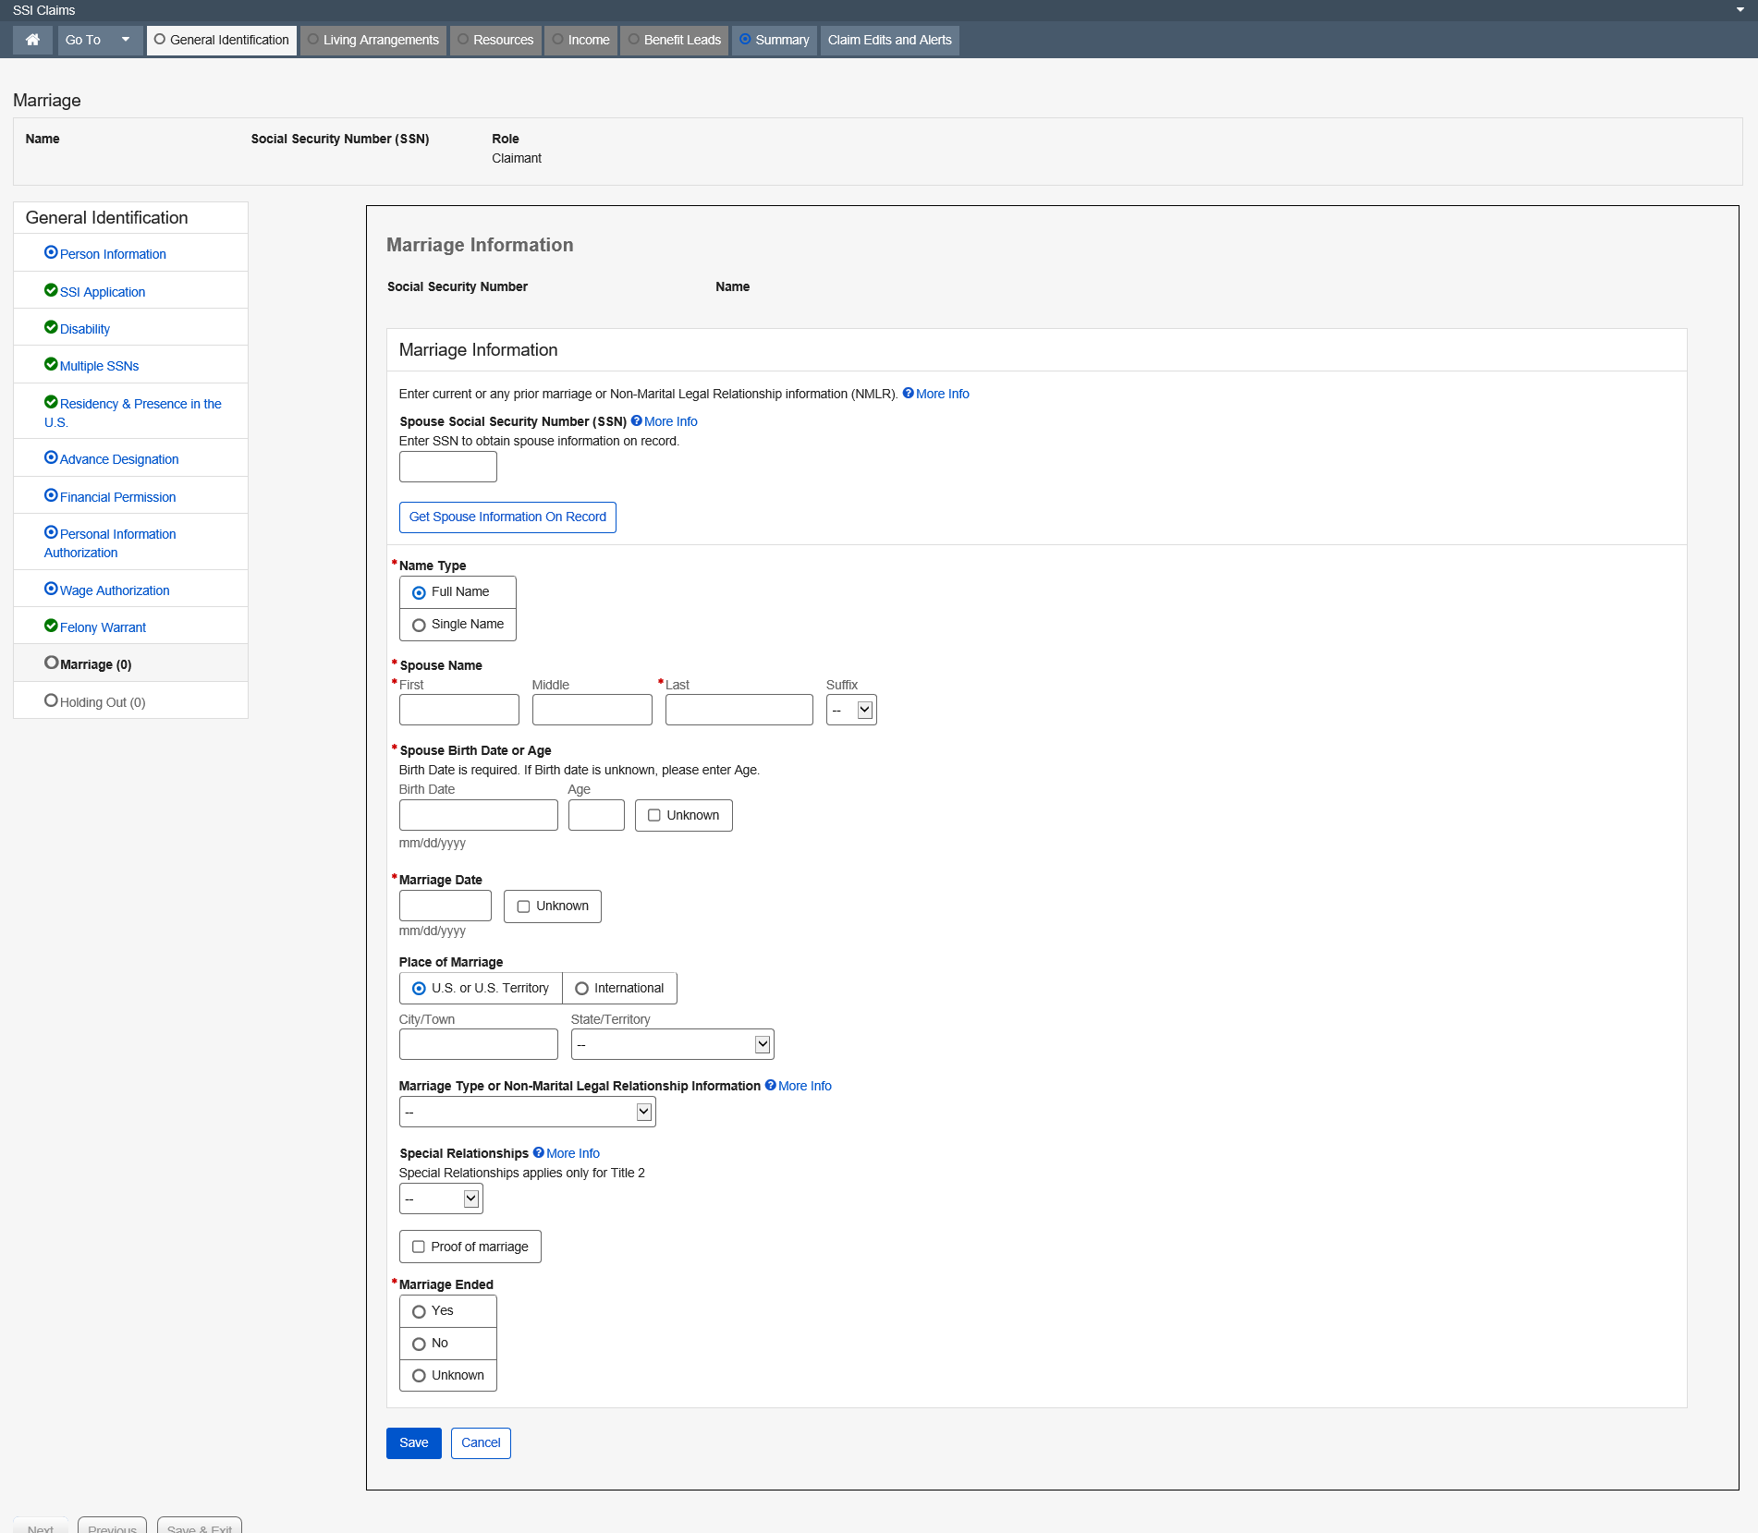Click the green check icon beside Felony Warrant
This screenshot has height=1533, width=1758.
51,626
